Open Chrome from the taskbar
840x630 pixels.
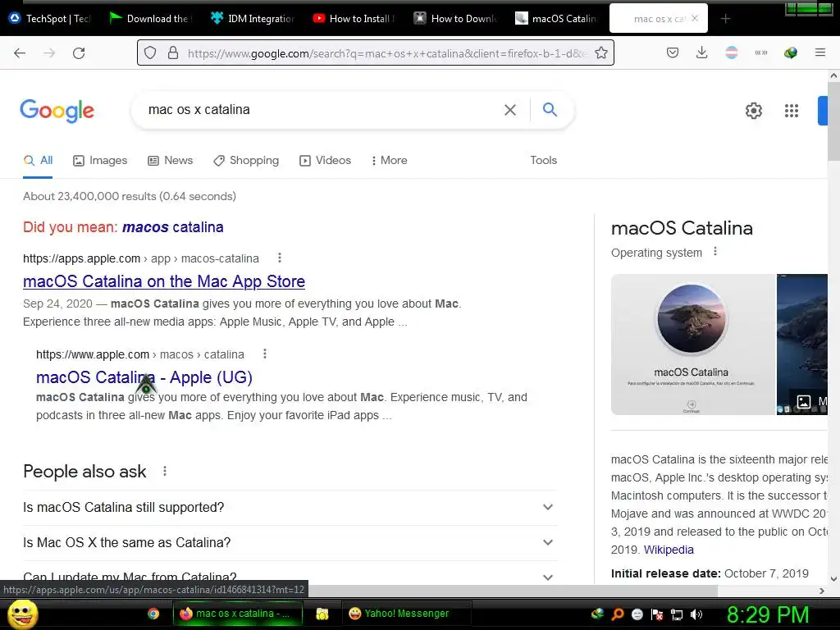click(x=153, y=614)
